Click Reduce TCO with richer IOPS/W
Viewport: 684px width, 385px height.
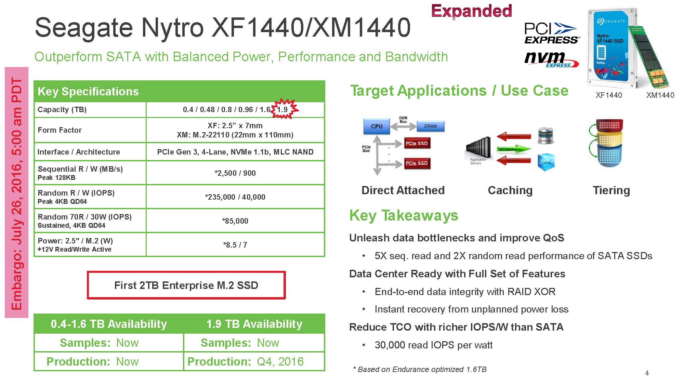pos(456,327)
